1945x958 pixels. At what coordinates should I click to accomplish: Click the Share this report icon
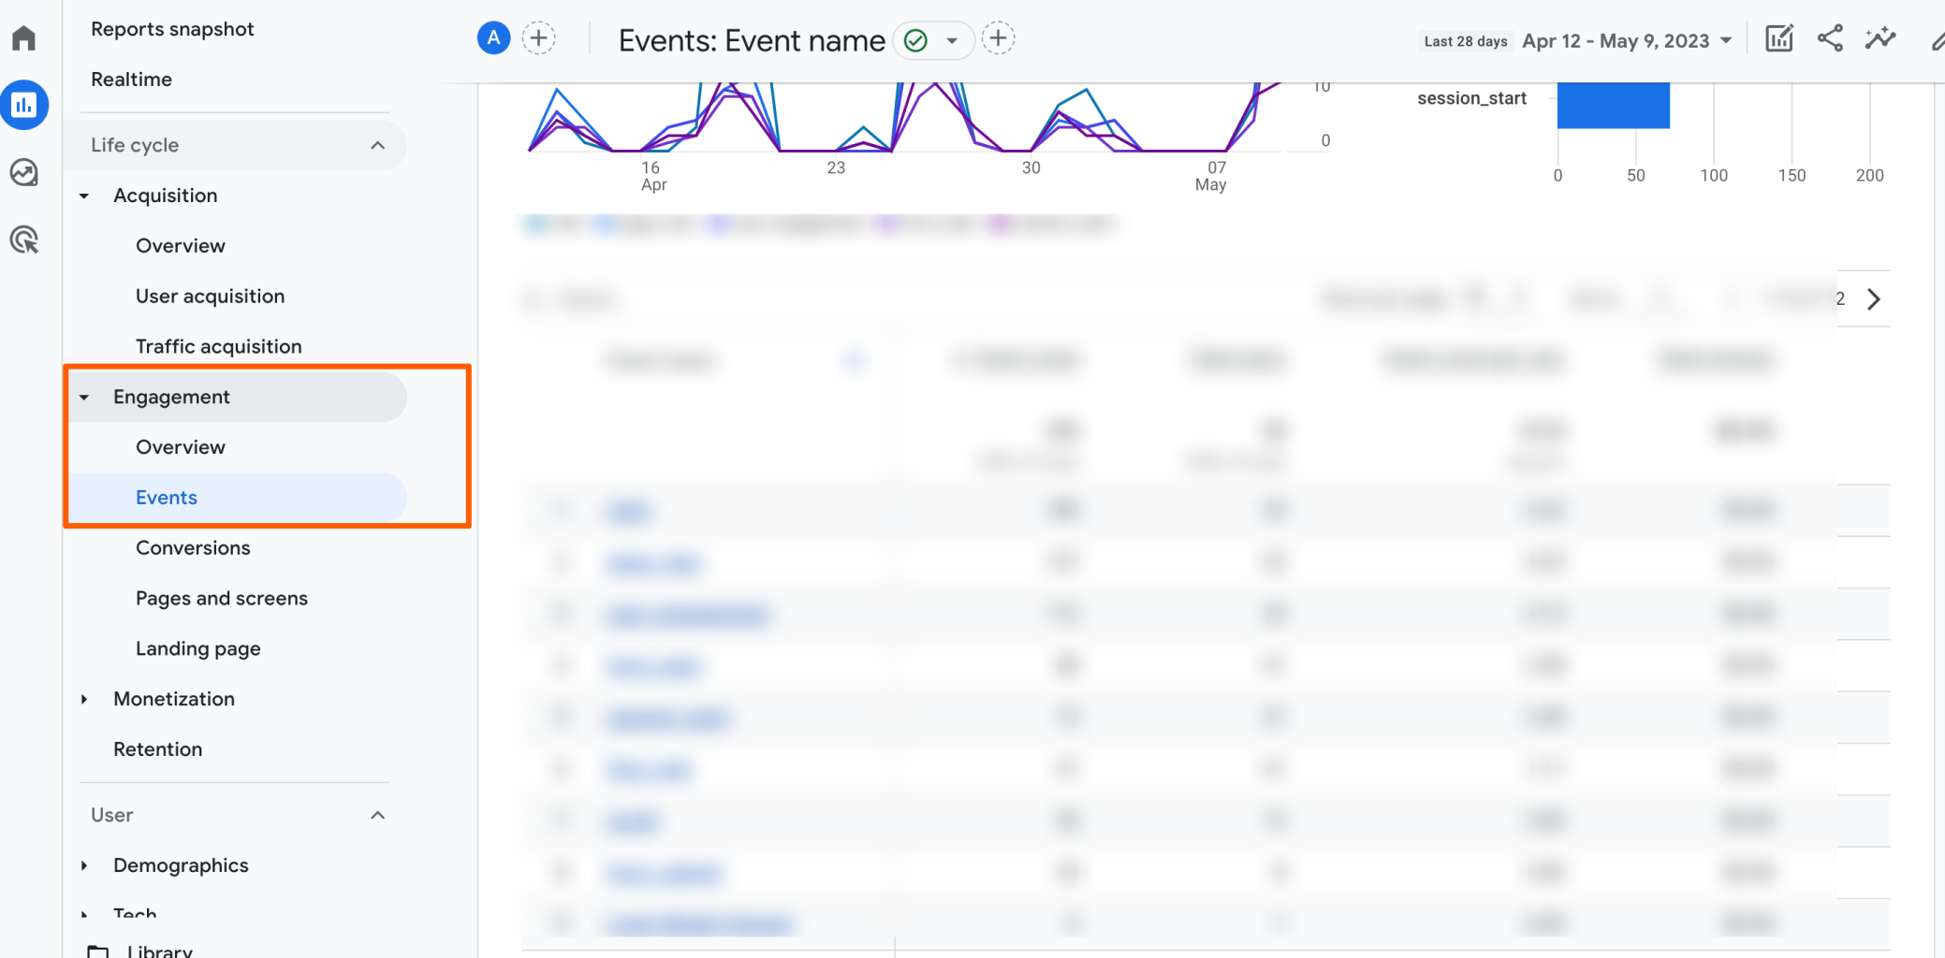(x=1830, y=38)
